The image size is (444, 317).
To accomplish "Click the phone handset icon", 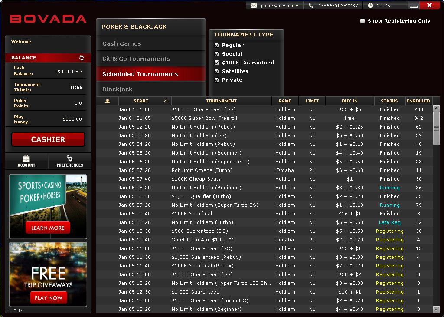I will point(311,5).
